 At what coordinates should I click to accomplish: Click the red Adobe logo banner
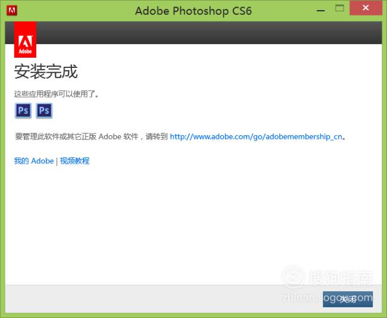(25, 39)
